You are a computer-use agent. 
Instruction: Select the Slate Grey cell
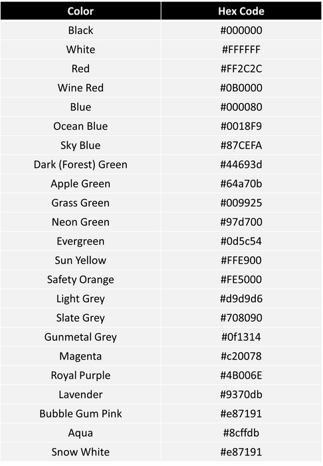[80, 318]
